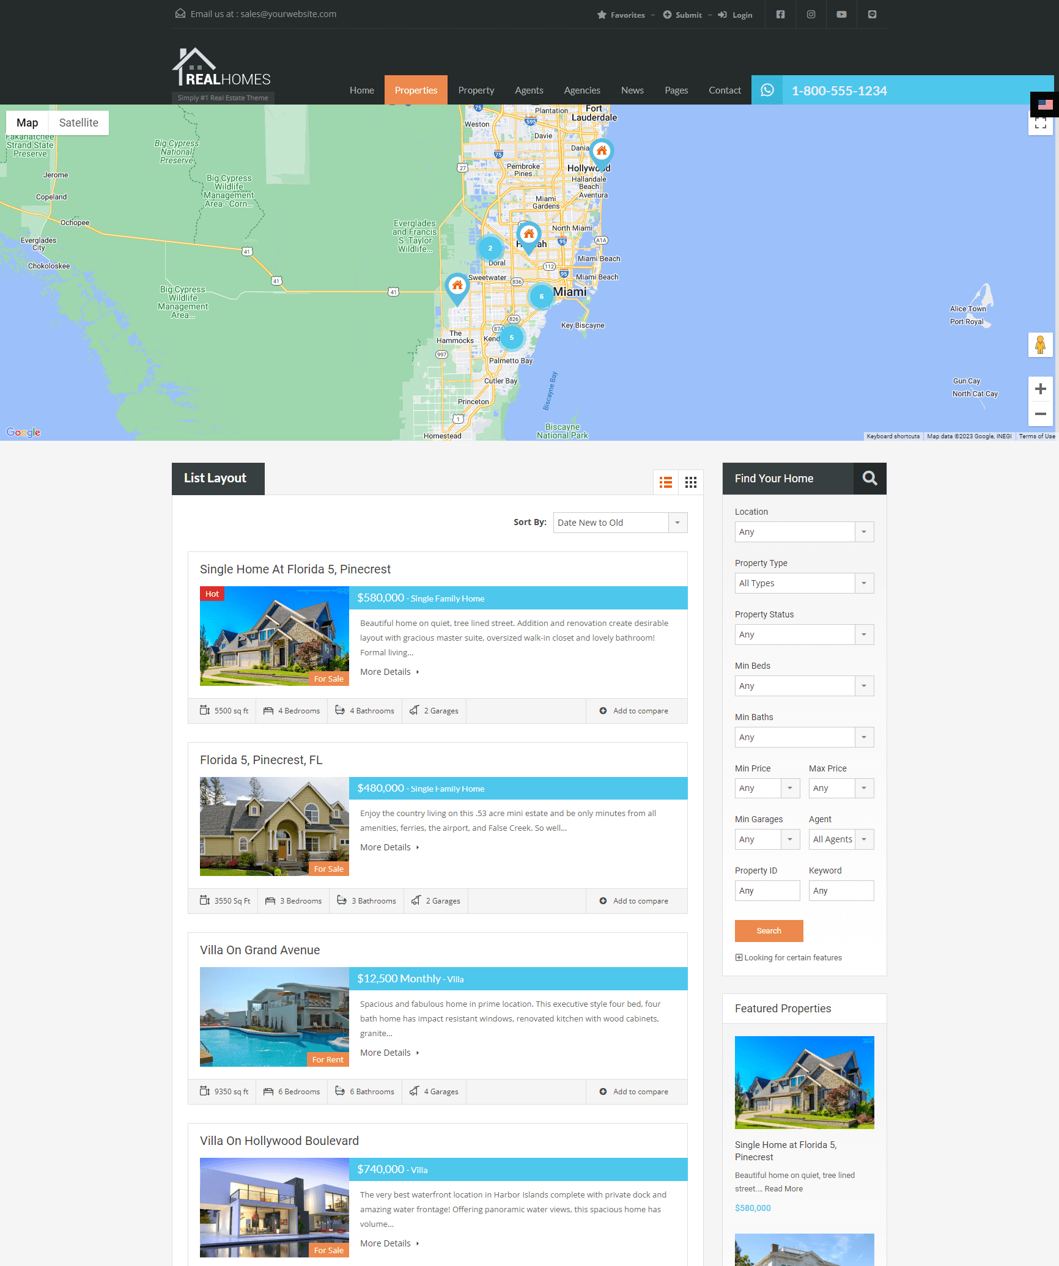This screenshot has width=1059, height=1266.
Task: Click the WhatsApp phone icon
Action: 767,90
